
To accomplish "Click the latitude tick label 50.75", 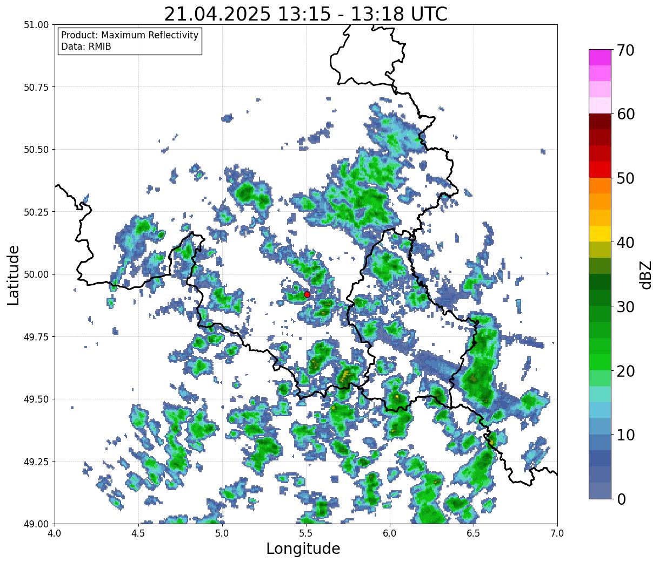I will point(36,87).
